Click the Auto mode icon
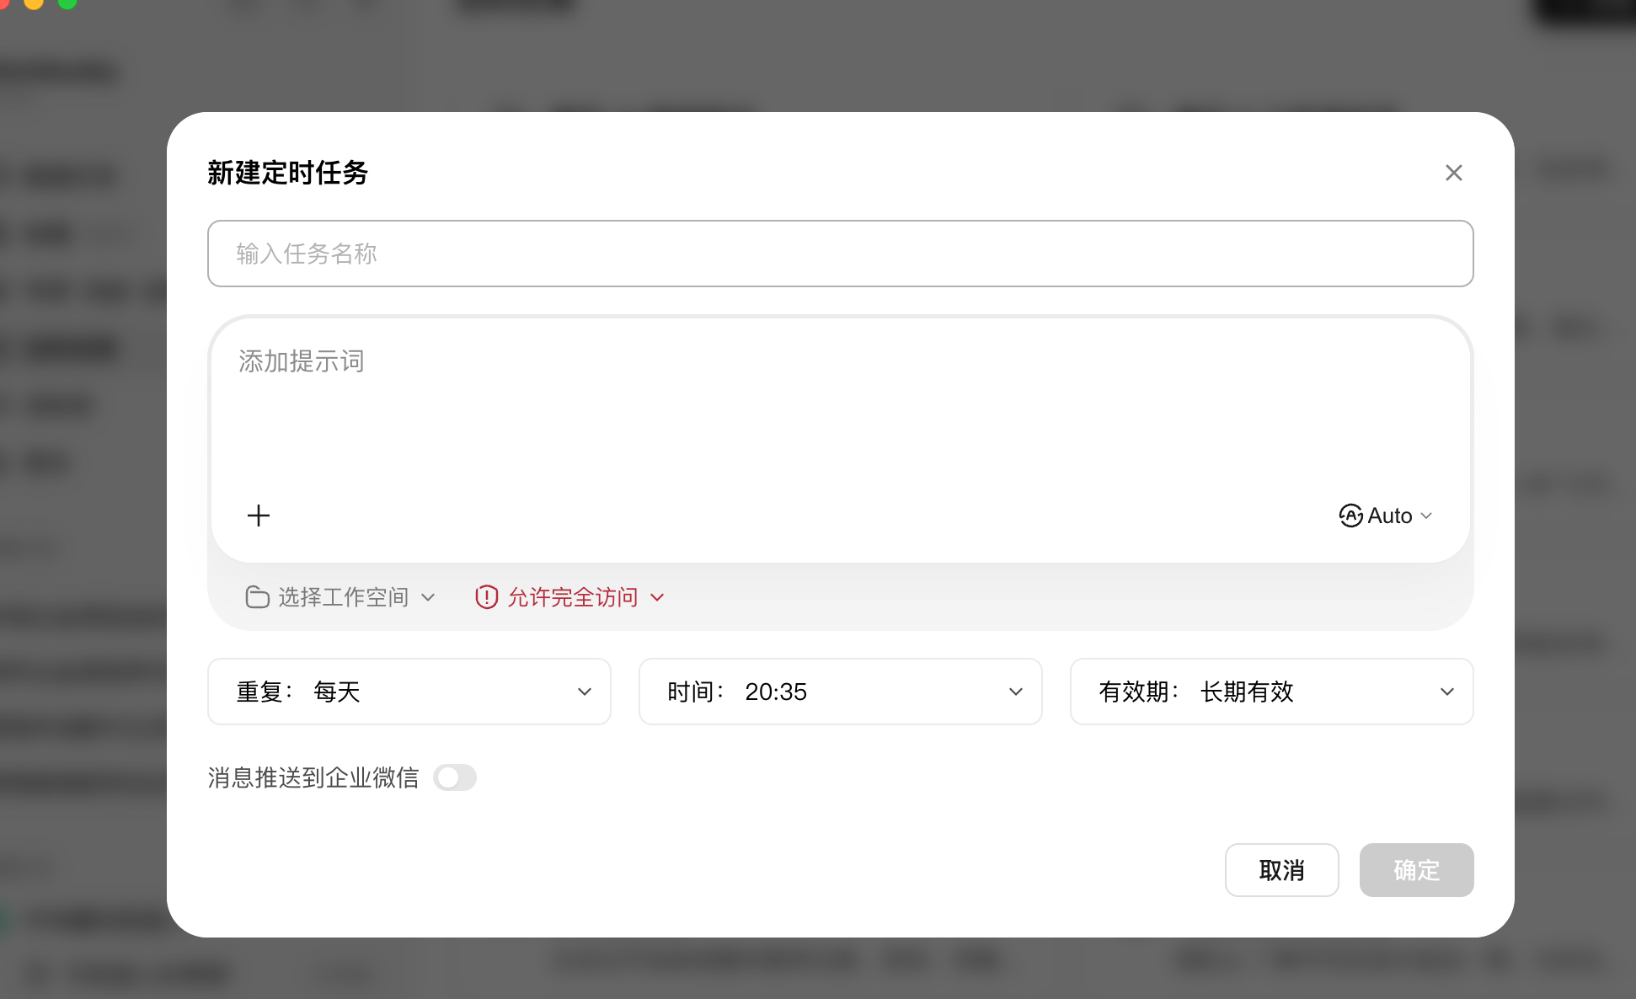Screen dimensions: 1636x999 (1350, 516)
